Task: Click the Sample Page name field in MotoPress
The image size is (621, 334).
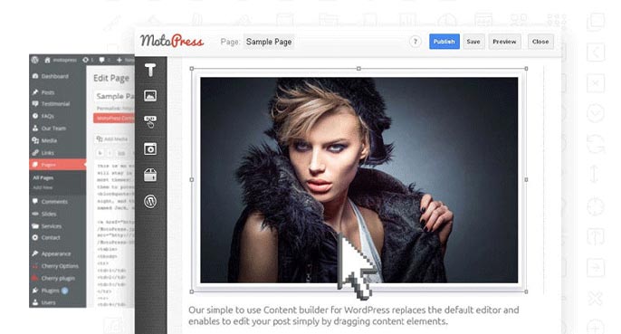Action: point(269,42)
